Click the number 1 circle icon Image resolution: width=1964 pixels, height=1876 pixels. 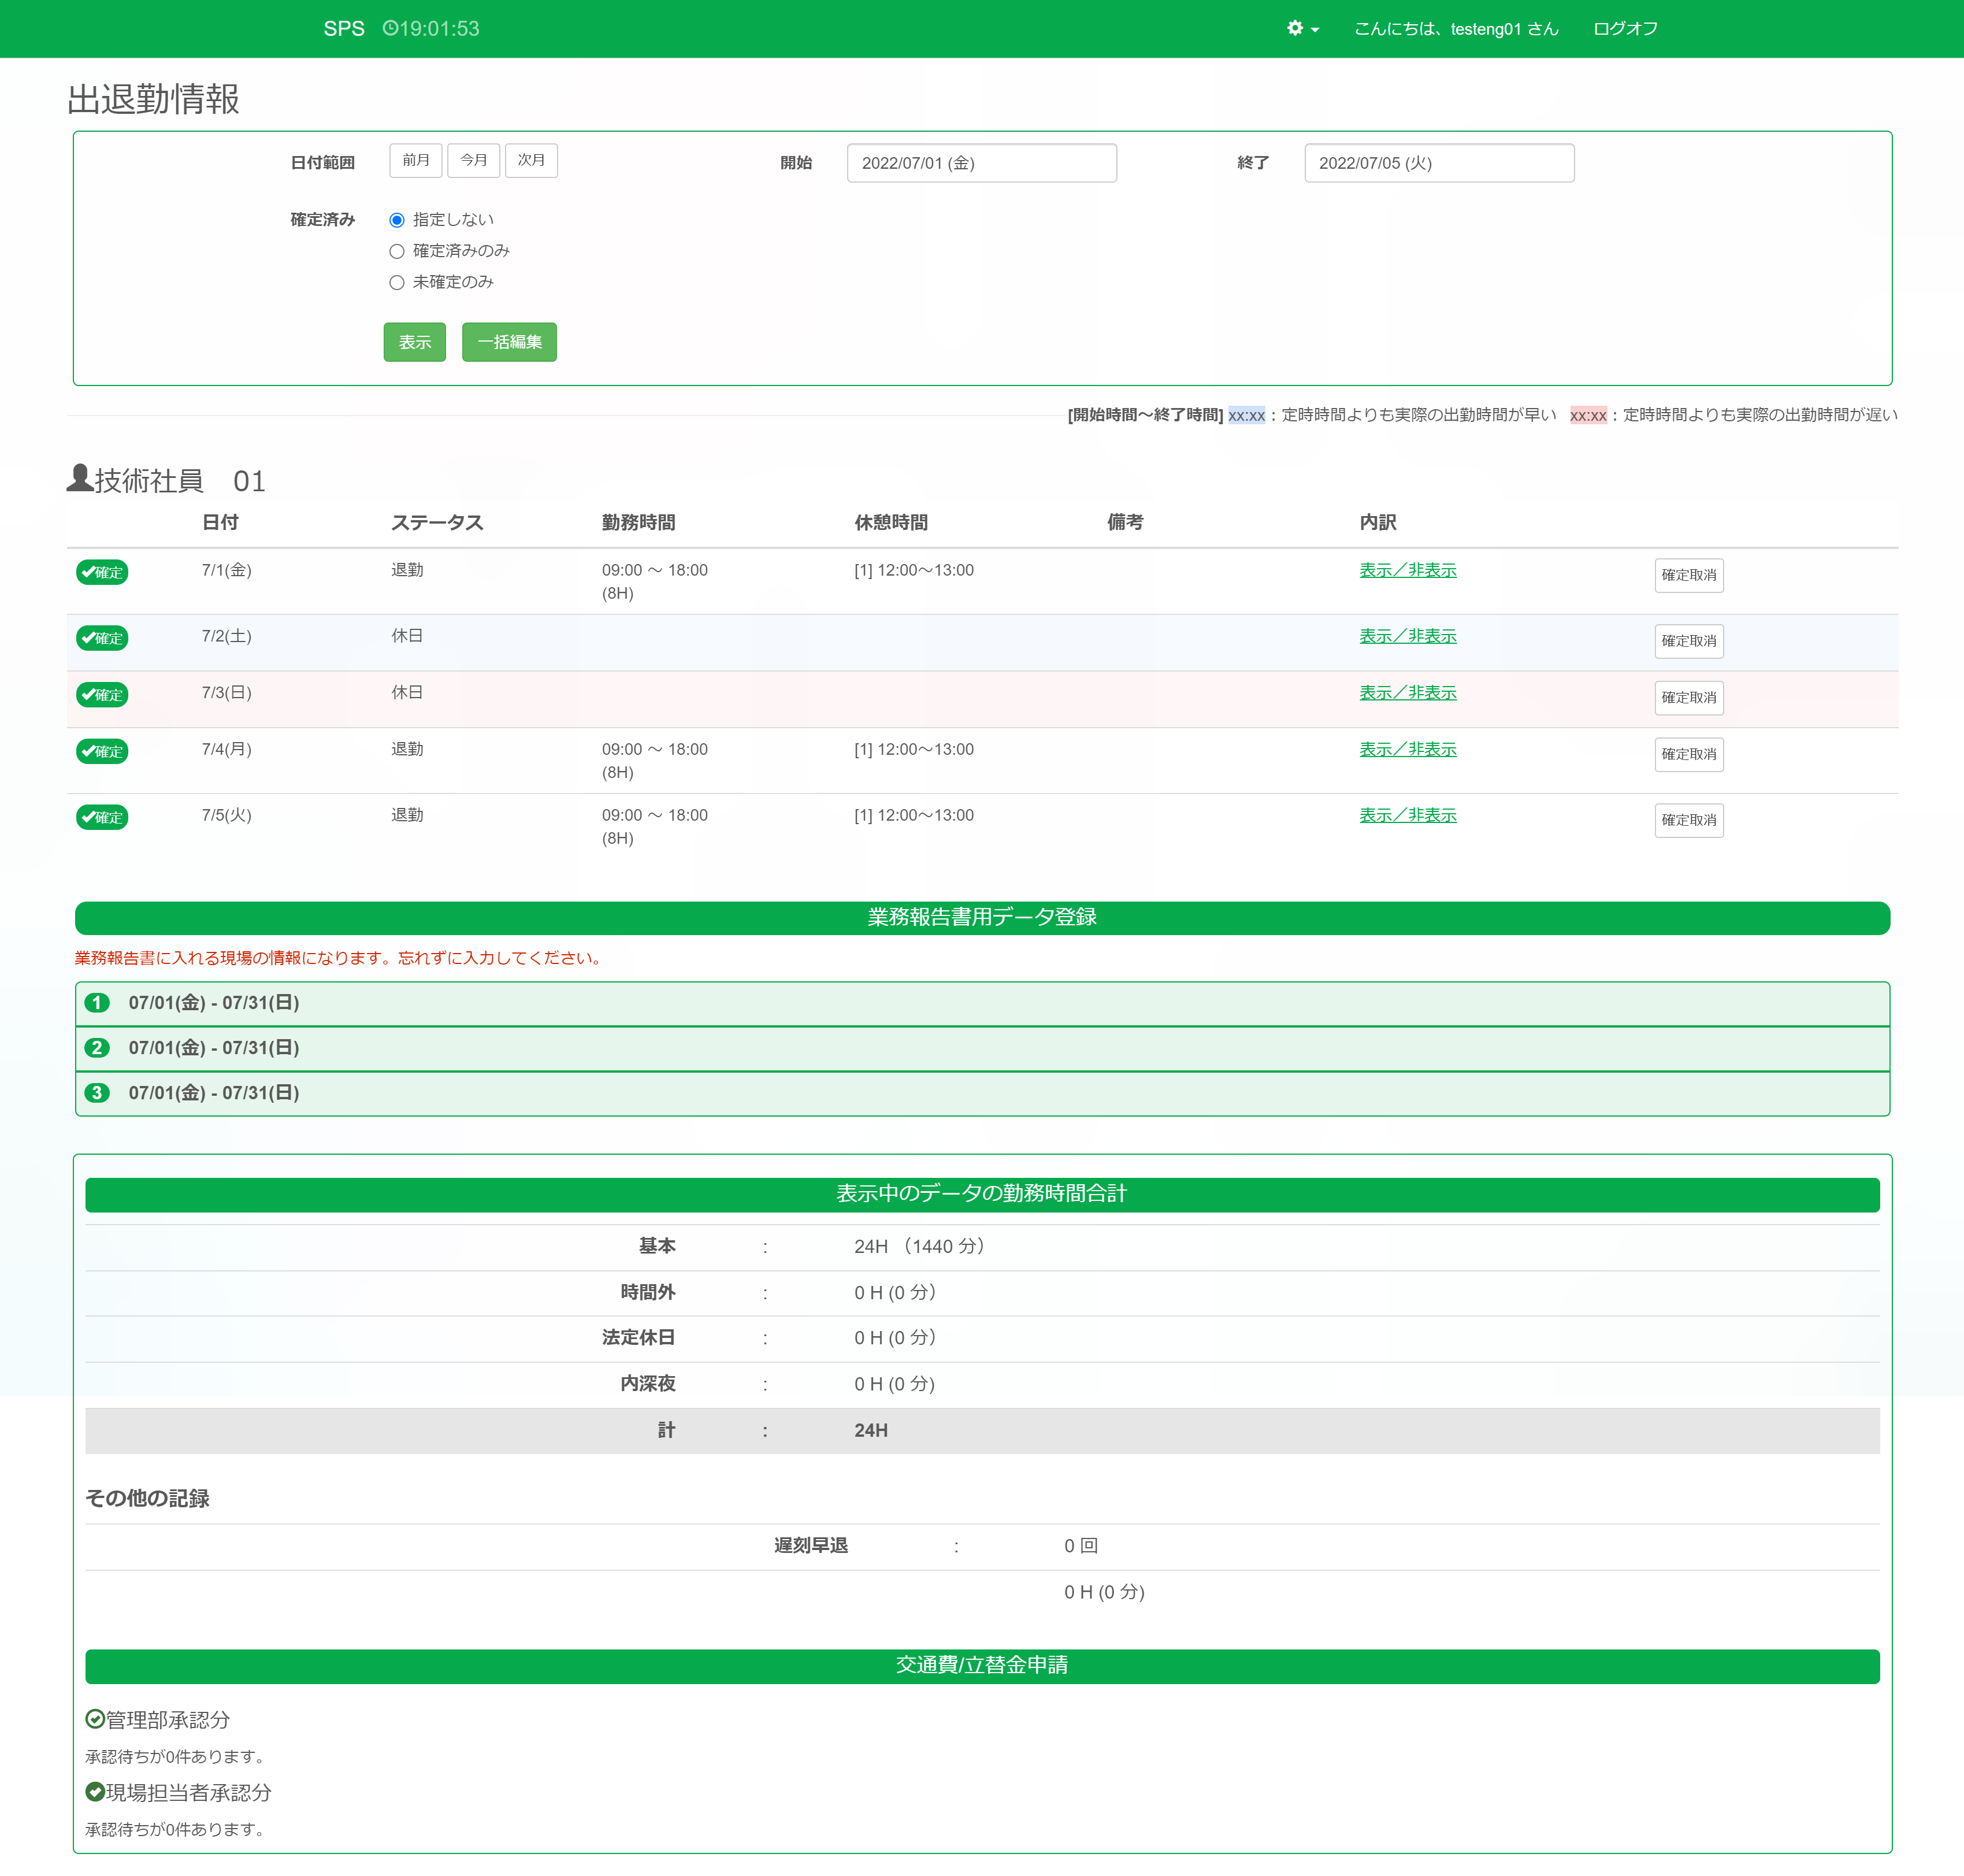pyautogui.click(x=97, y=1003)
